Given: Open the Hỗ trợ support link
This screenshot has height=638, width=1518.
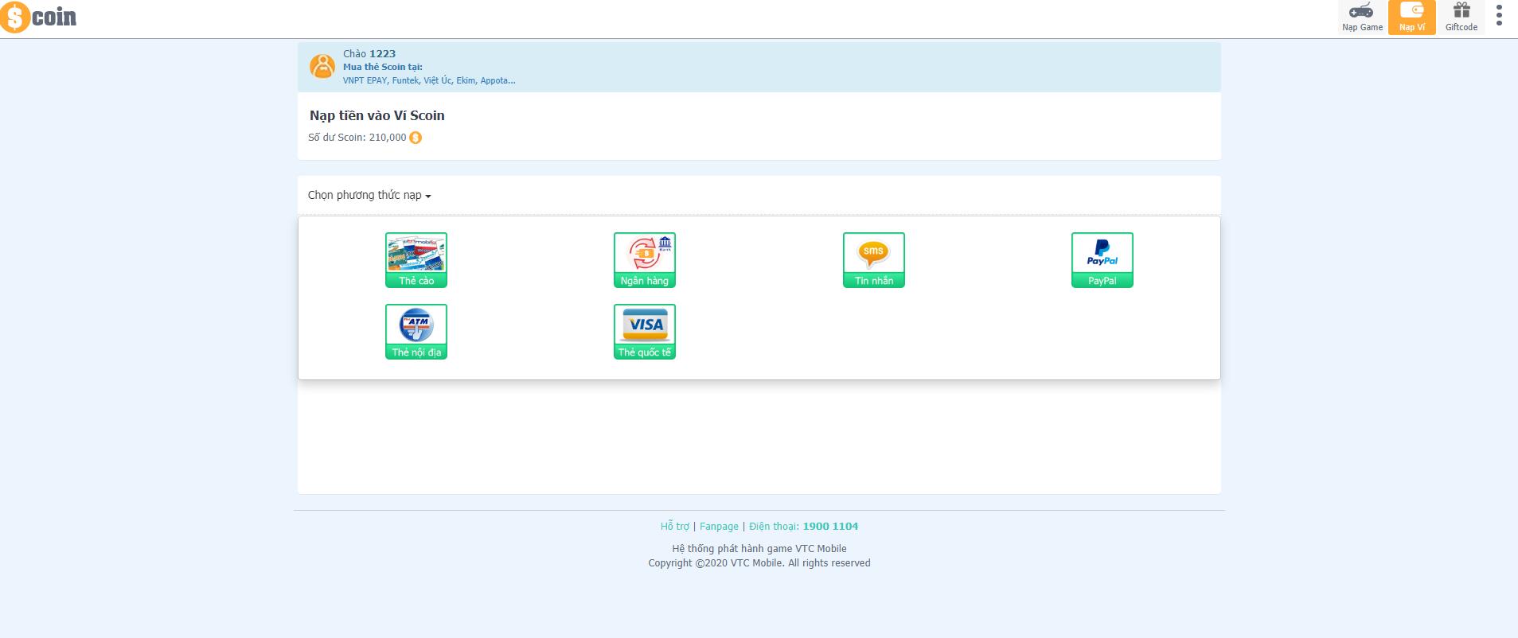Looking at the screenshot, I should click(x=675, y=526).
